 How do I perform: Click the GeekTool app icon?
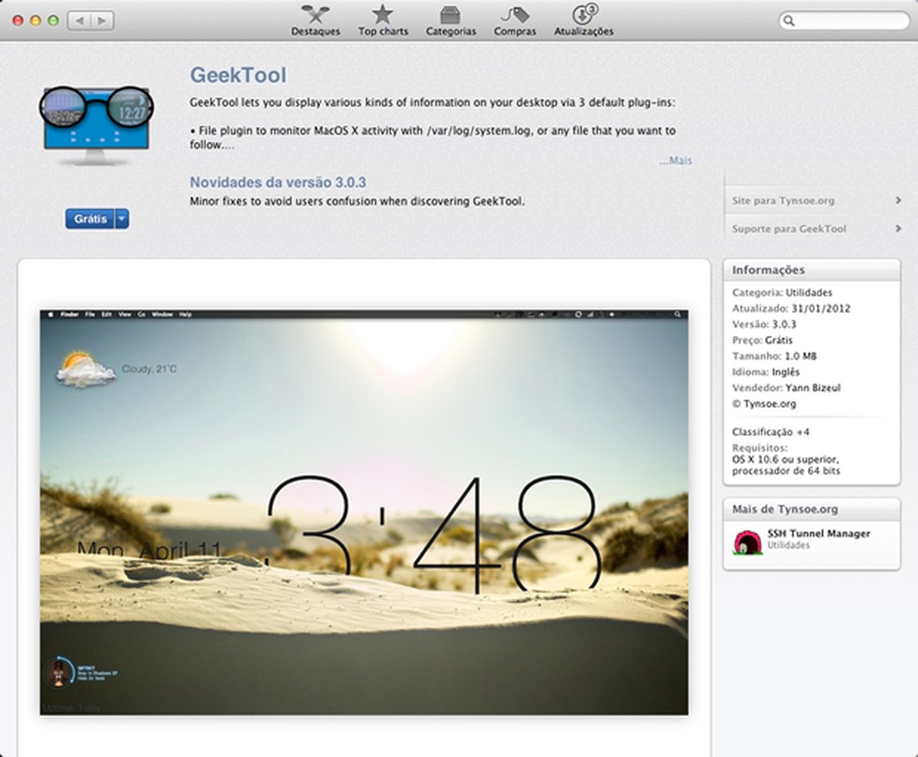pos(96,125)
